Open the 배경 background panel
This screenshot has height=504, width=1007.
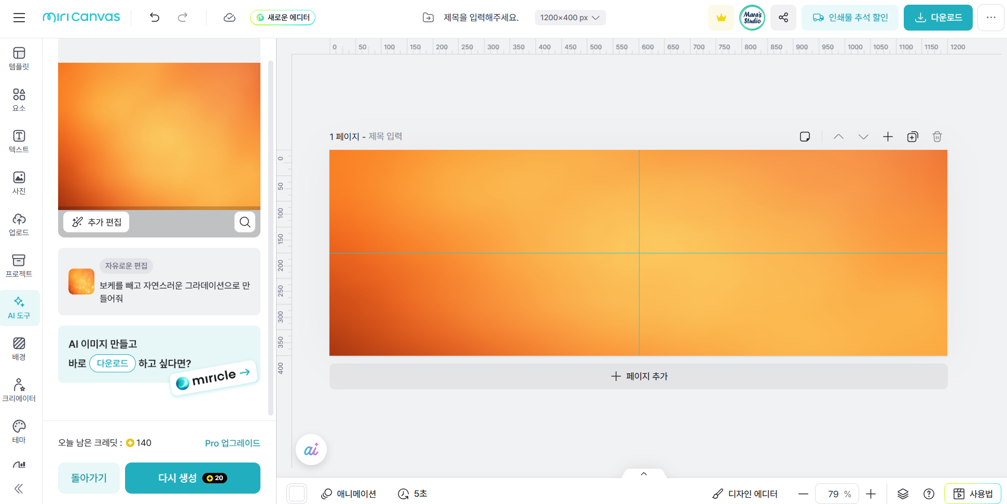[x=19, y=348]
